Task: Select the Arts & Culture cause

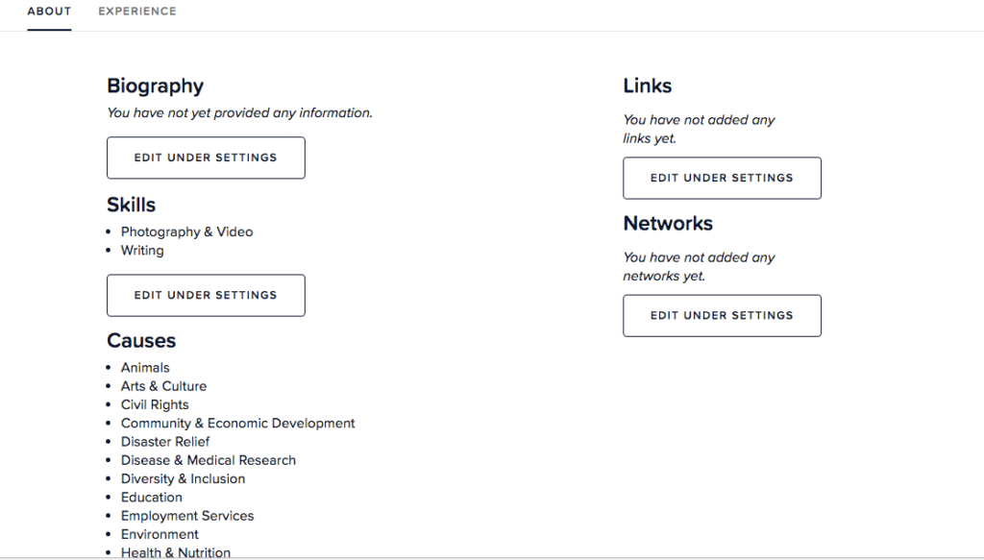Action: [x=163, y=386]
